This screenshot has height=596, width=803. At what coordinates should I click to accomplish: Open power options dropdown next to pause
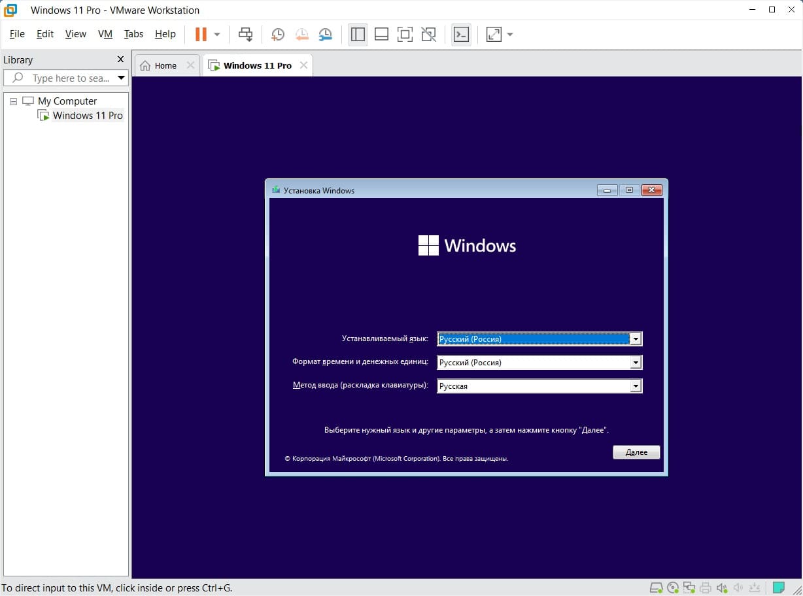coord(217,35)
